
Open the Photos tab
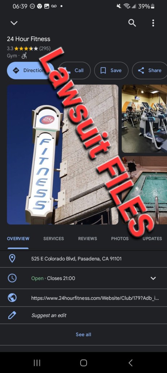pos(120,239)
